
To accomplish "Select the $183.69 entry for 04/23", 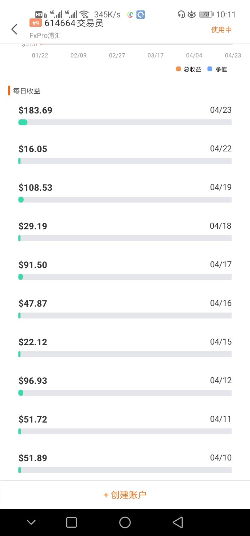I will (125, 116).
